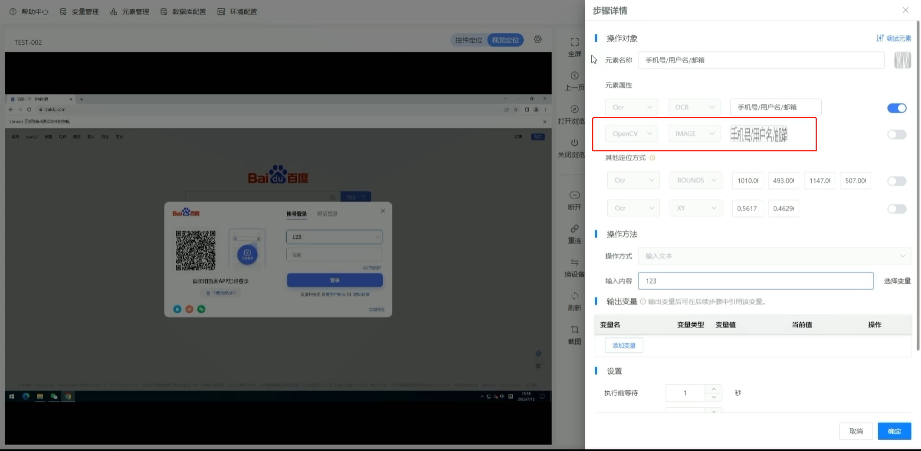Open settings gear next to 视觉定位
The height and width of the screenshot is (451, 921).
537,40
